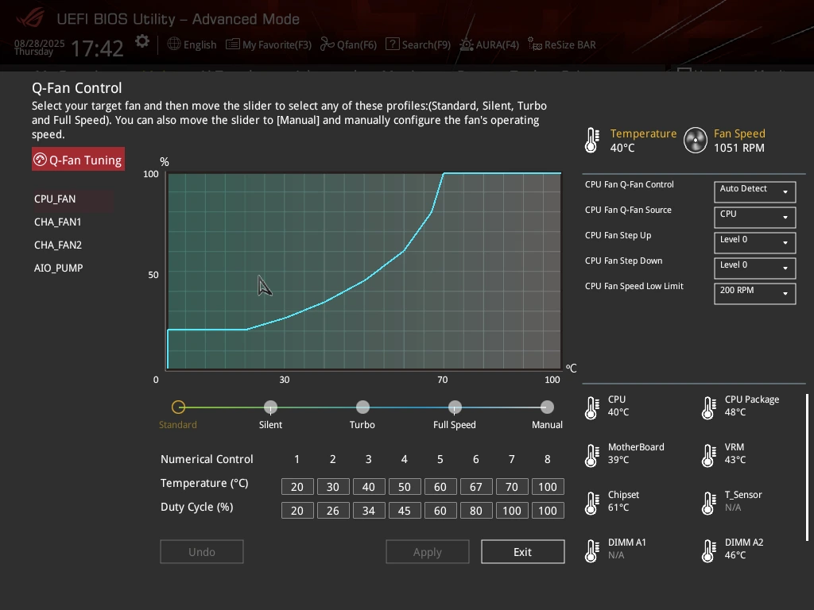Click the 08/28/2025 Thursday date
The height and width of the screenshot is (610, 814).
point(40,47)
